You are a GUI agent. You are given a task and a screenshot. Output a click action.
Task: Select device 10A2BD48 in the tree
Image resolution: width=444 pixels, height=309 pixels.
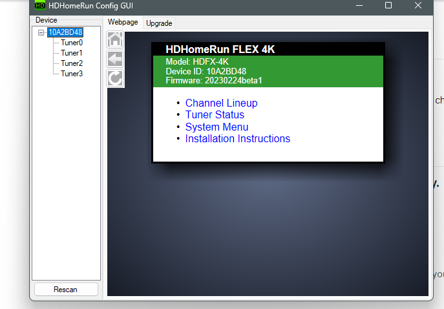(x=65, y=32)
